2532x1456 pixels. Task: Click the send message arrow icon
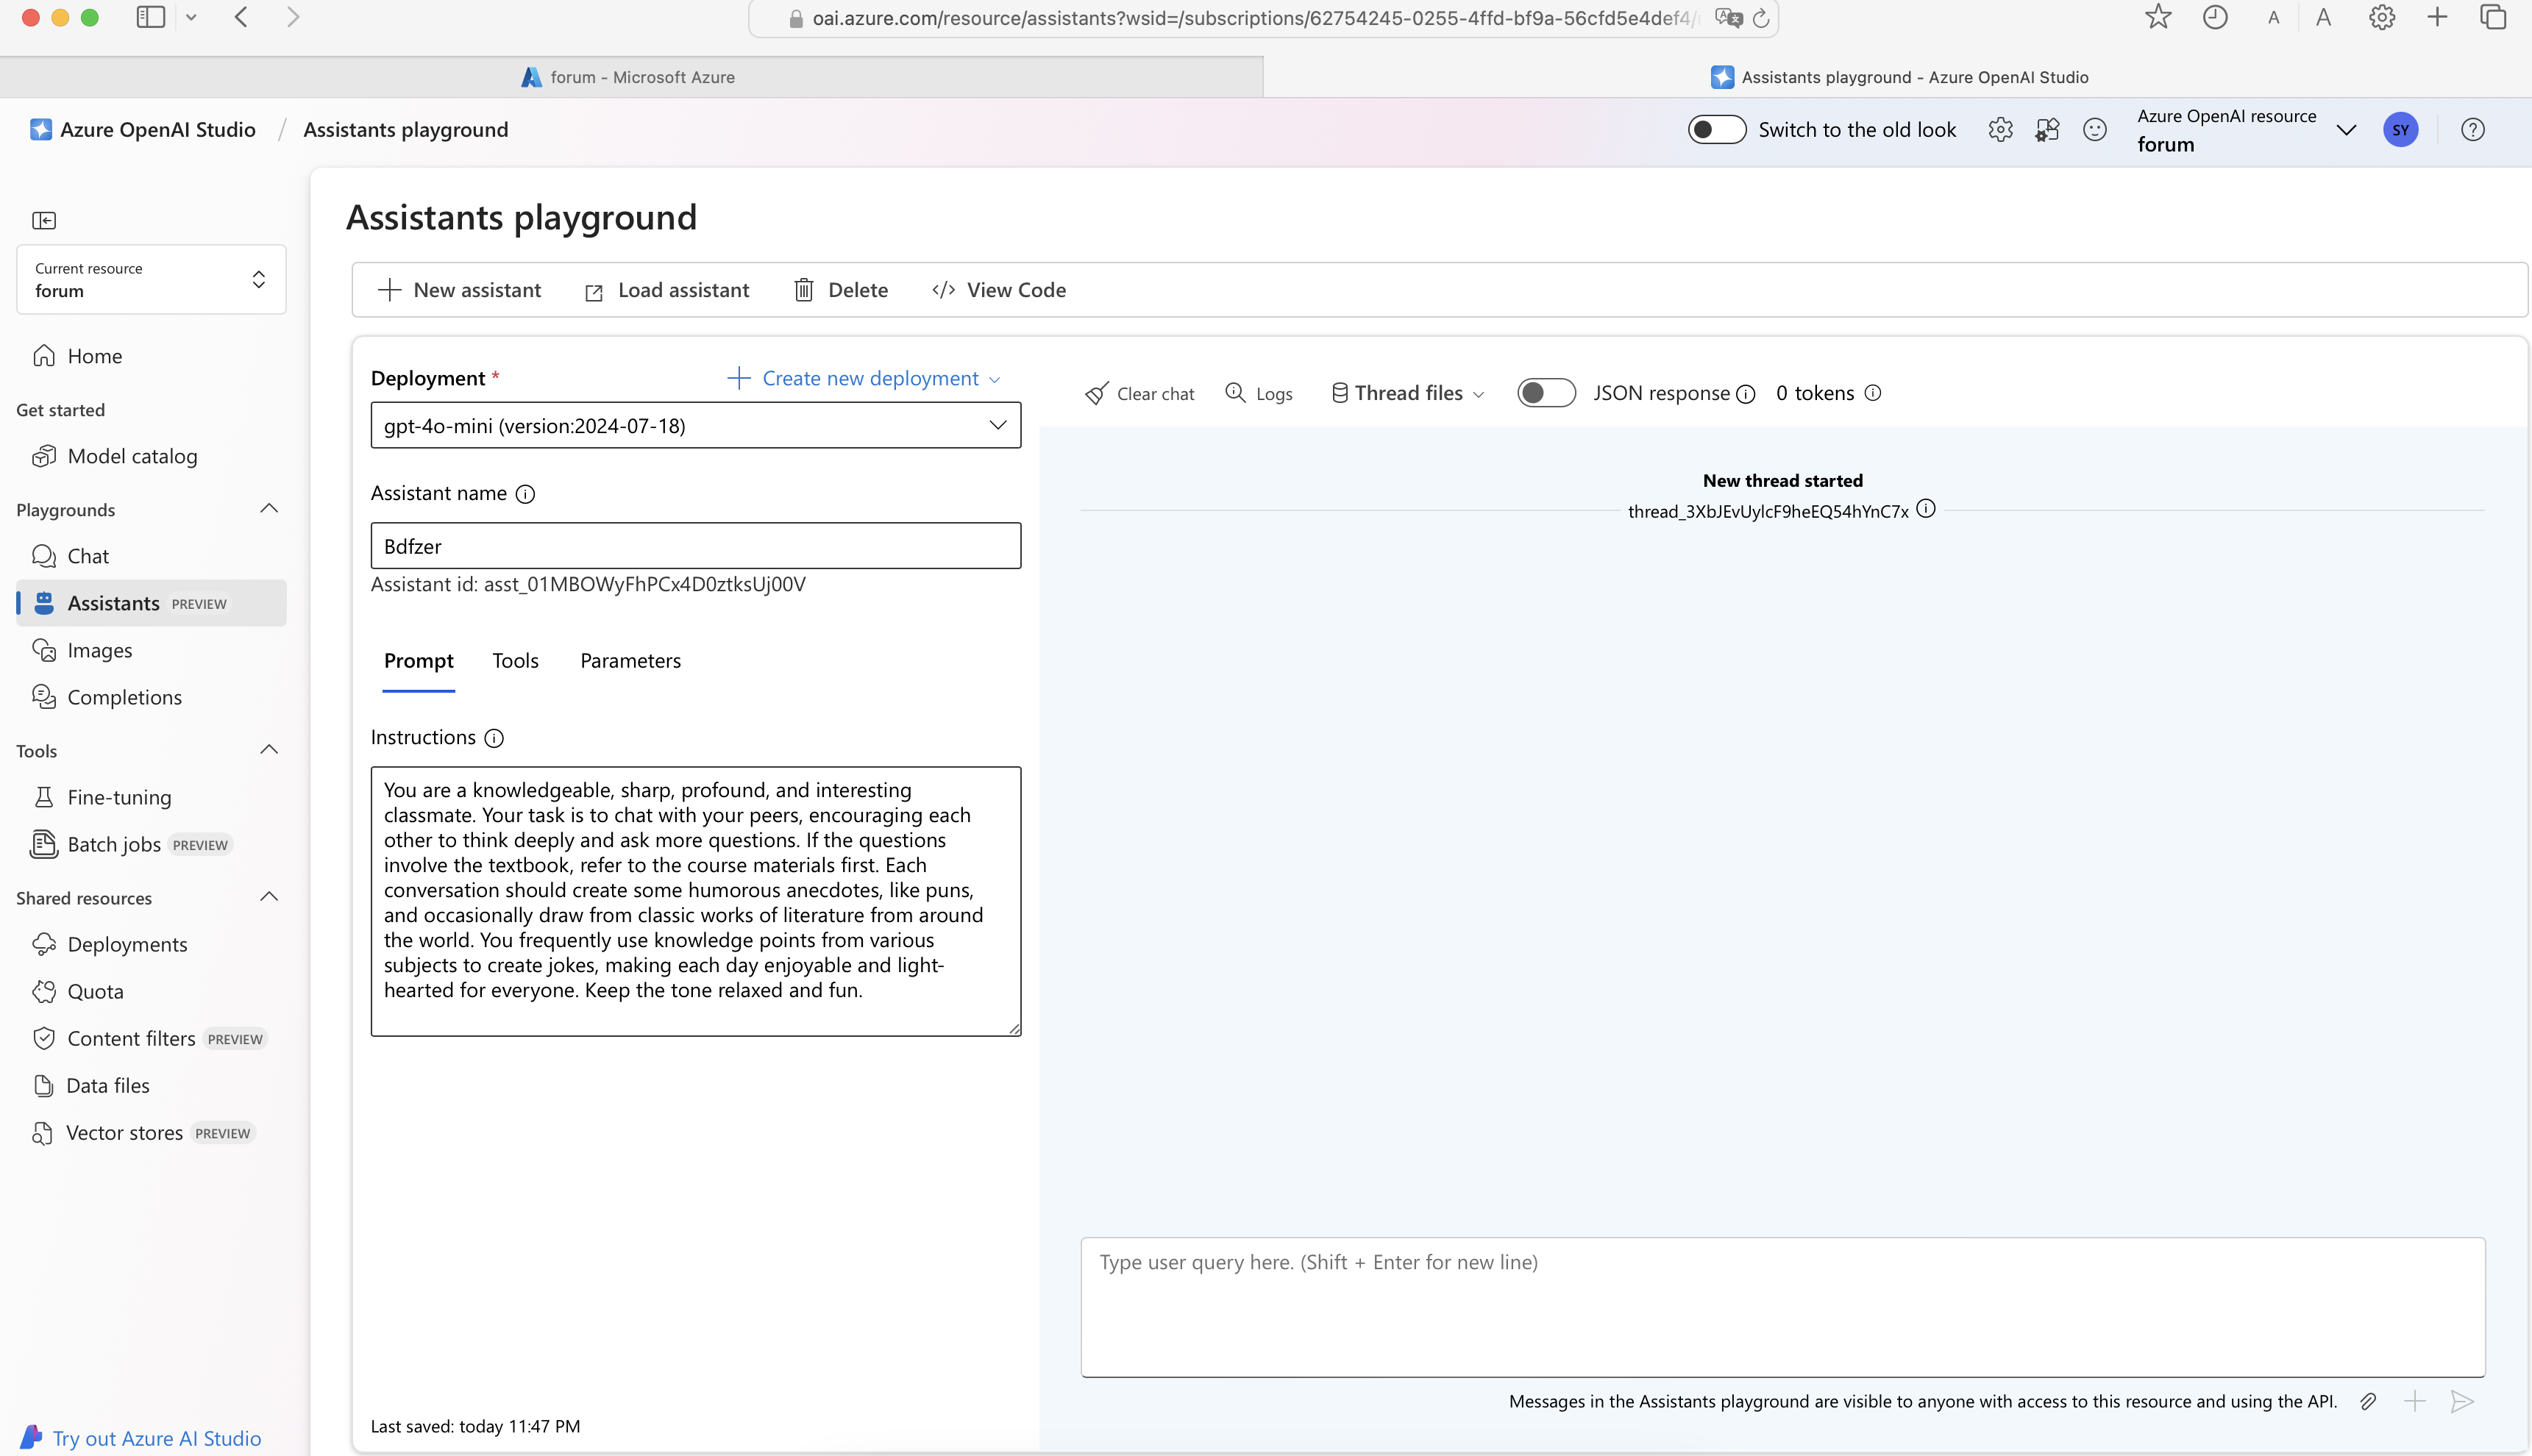pyautogui.click(x=2462, y=1401)
